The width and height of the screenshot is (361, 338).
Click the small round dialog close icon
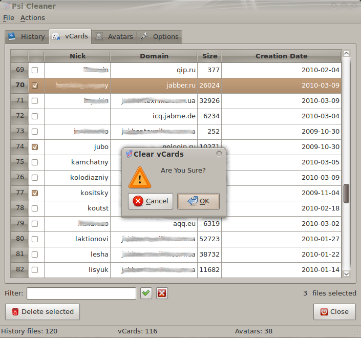(x=219, y=154)
